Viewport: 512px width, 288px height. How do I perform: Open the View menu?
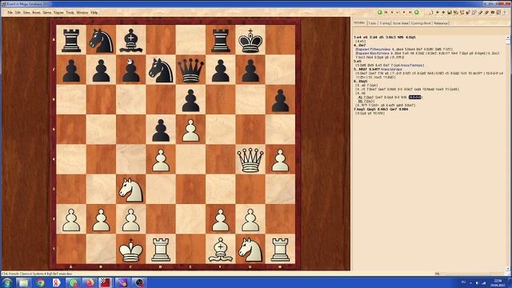pyautogui.click(x=26, y=13)
